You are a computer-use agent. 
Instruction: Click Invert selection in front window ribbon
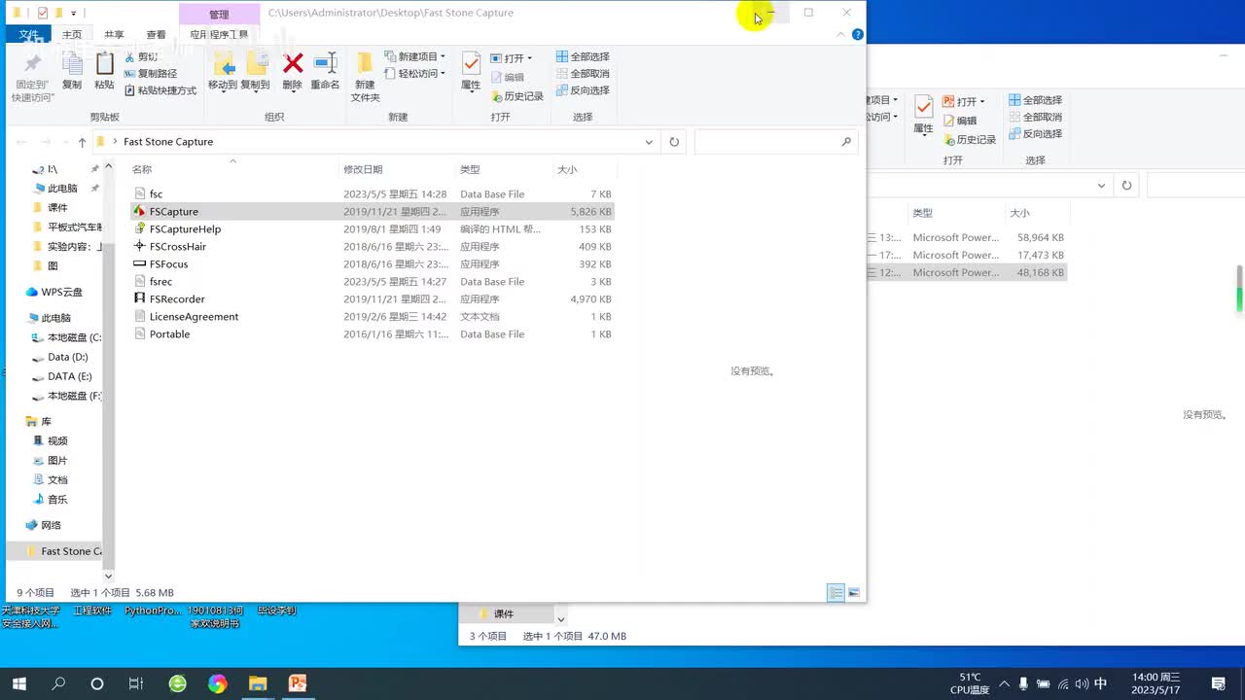point(583,90)
